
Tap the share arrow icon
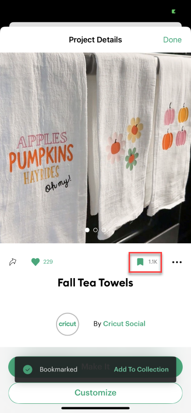[13, 262]
